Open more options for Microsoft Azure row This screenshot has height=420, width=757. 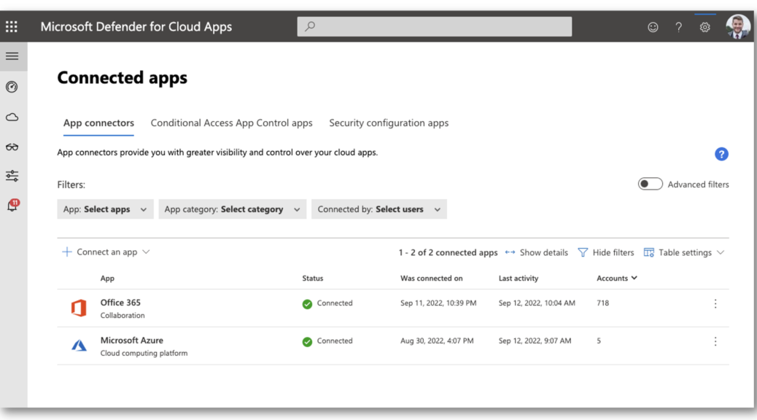[x=715, y=341]
